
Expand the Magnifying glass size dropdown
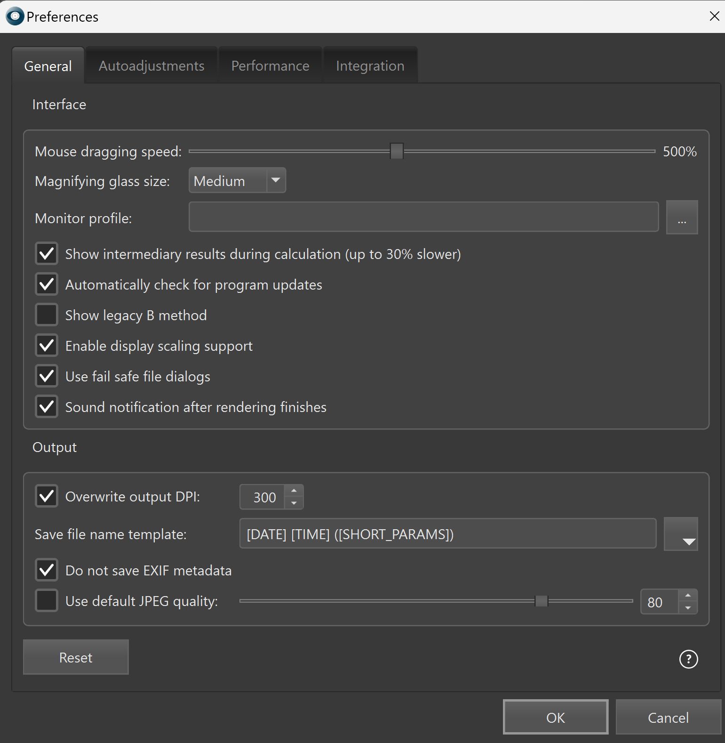(276, 180)
